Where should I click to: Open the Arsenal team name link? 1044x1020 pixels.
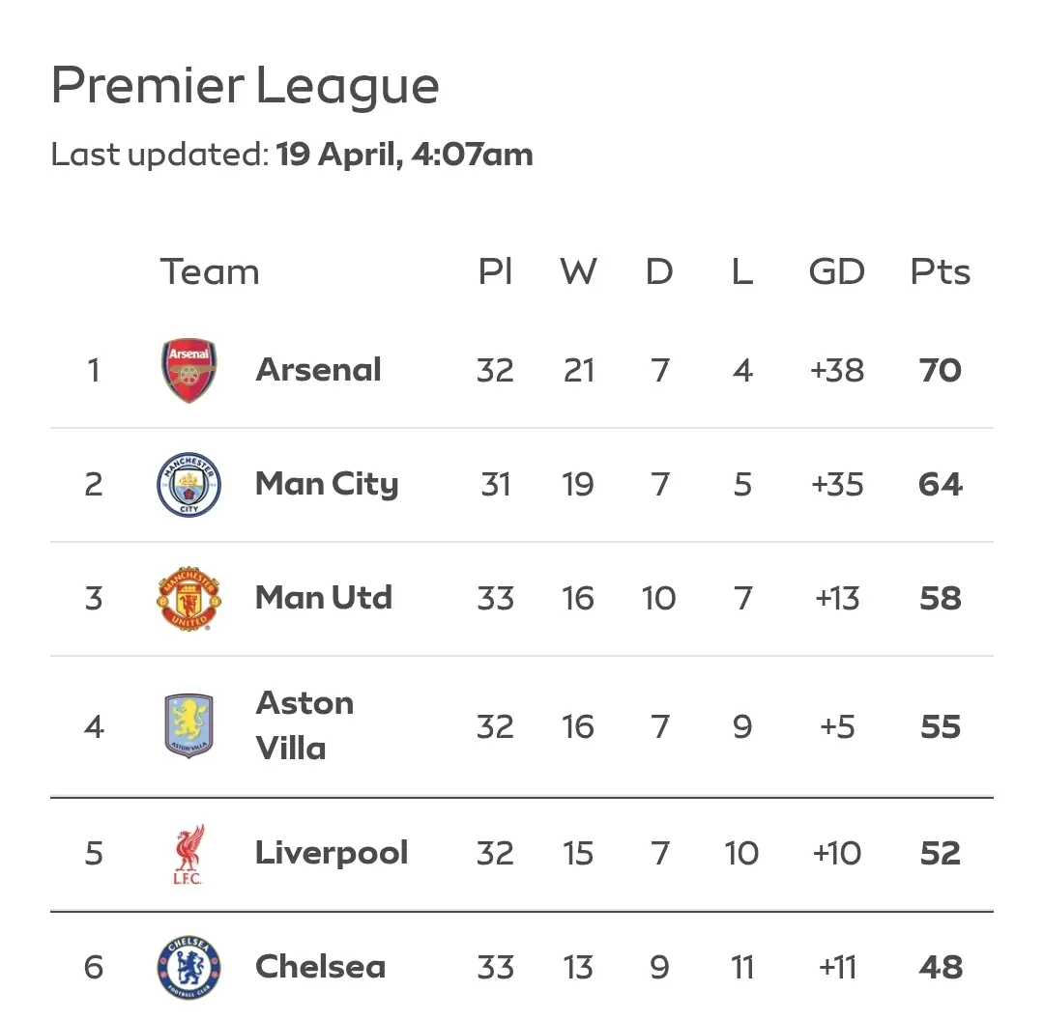(318, 370)
